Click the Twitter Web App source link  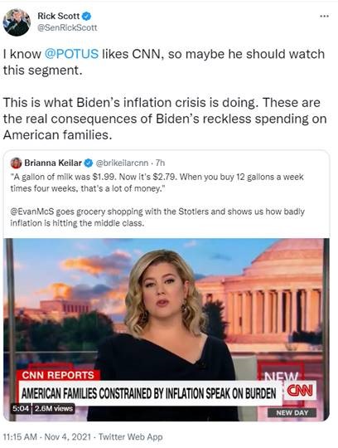131,436
